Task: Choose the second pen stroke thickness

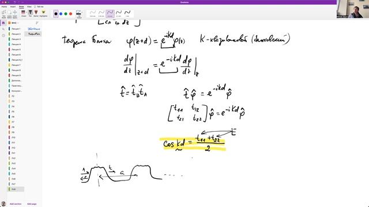Action: pos(101,13)
